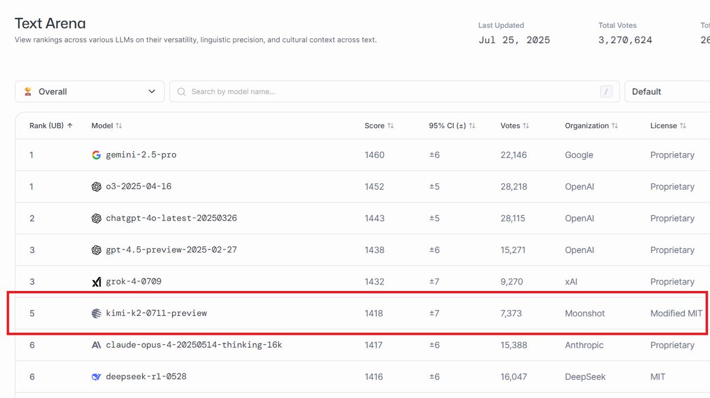The height and width of the screenshot is (398, 710).
Task: Click the Anthropic organization cell
Action: (x=585, y=345)
